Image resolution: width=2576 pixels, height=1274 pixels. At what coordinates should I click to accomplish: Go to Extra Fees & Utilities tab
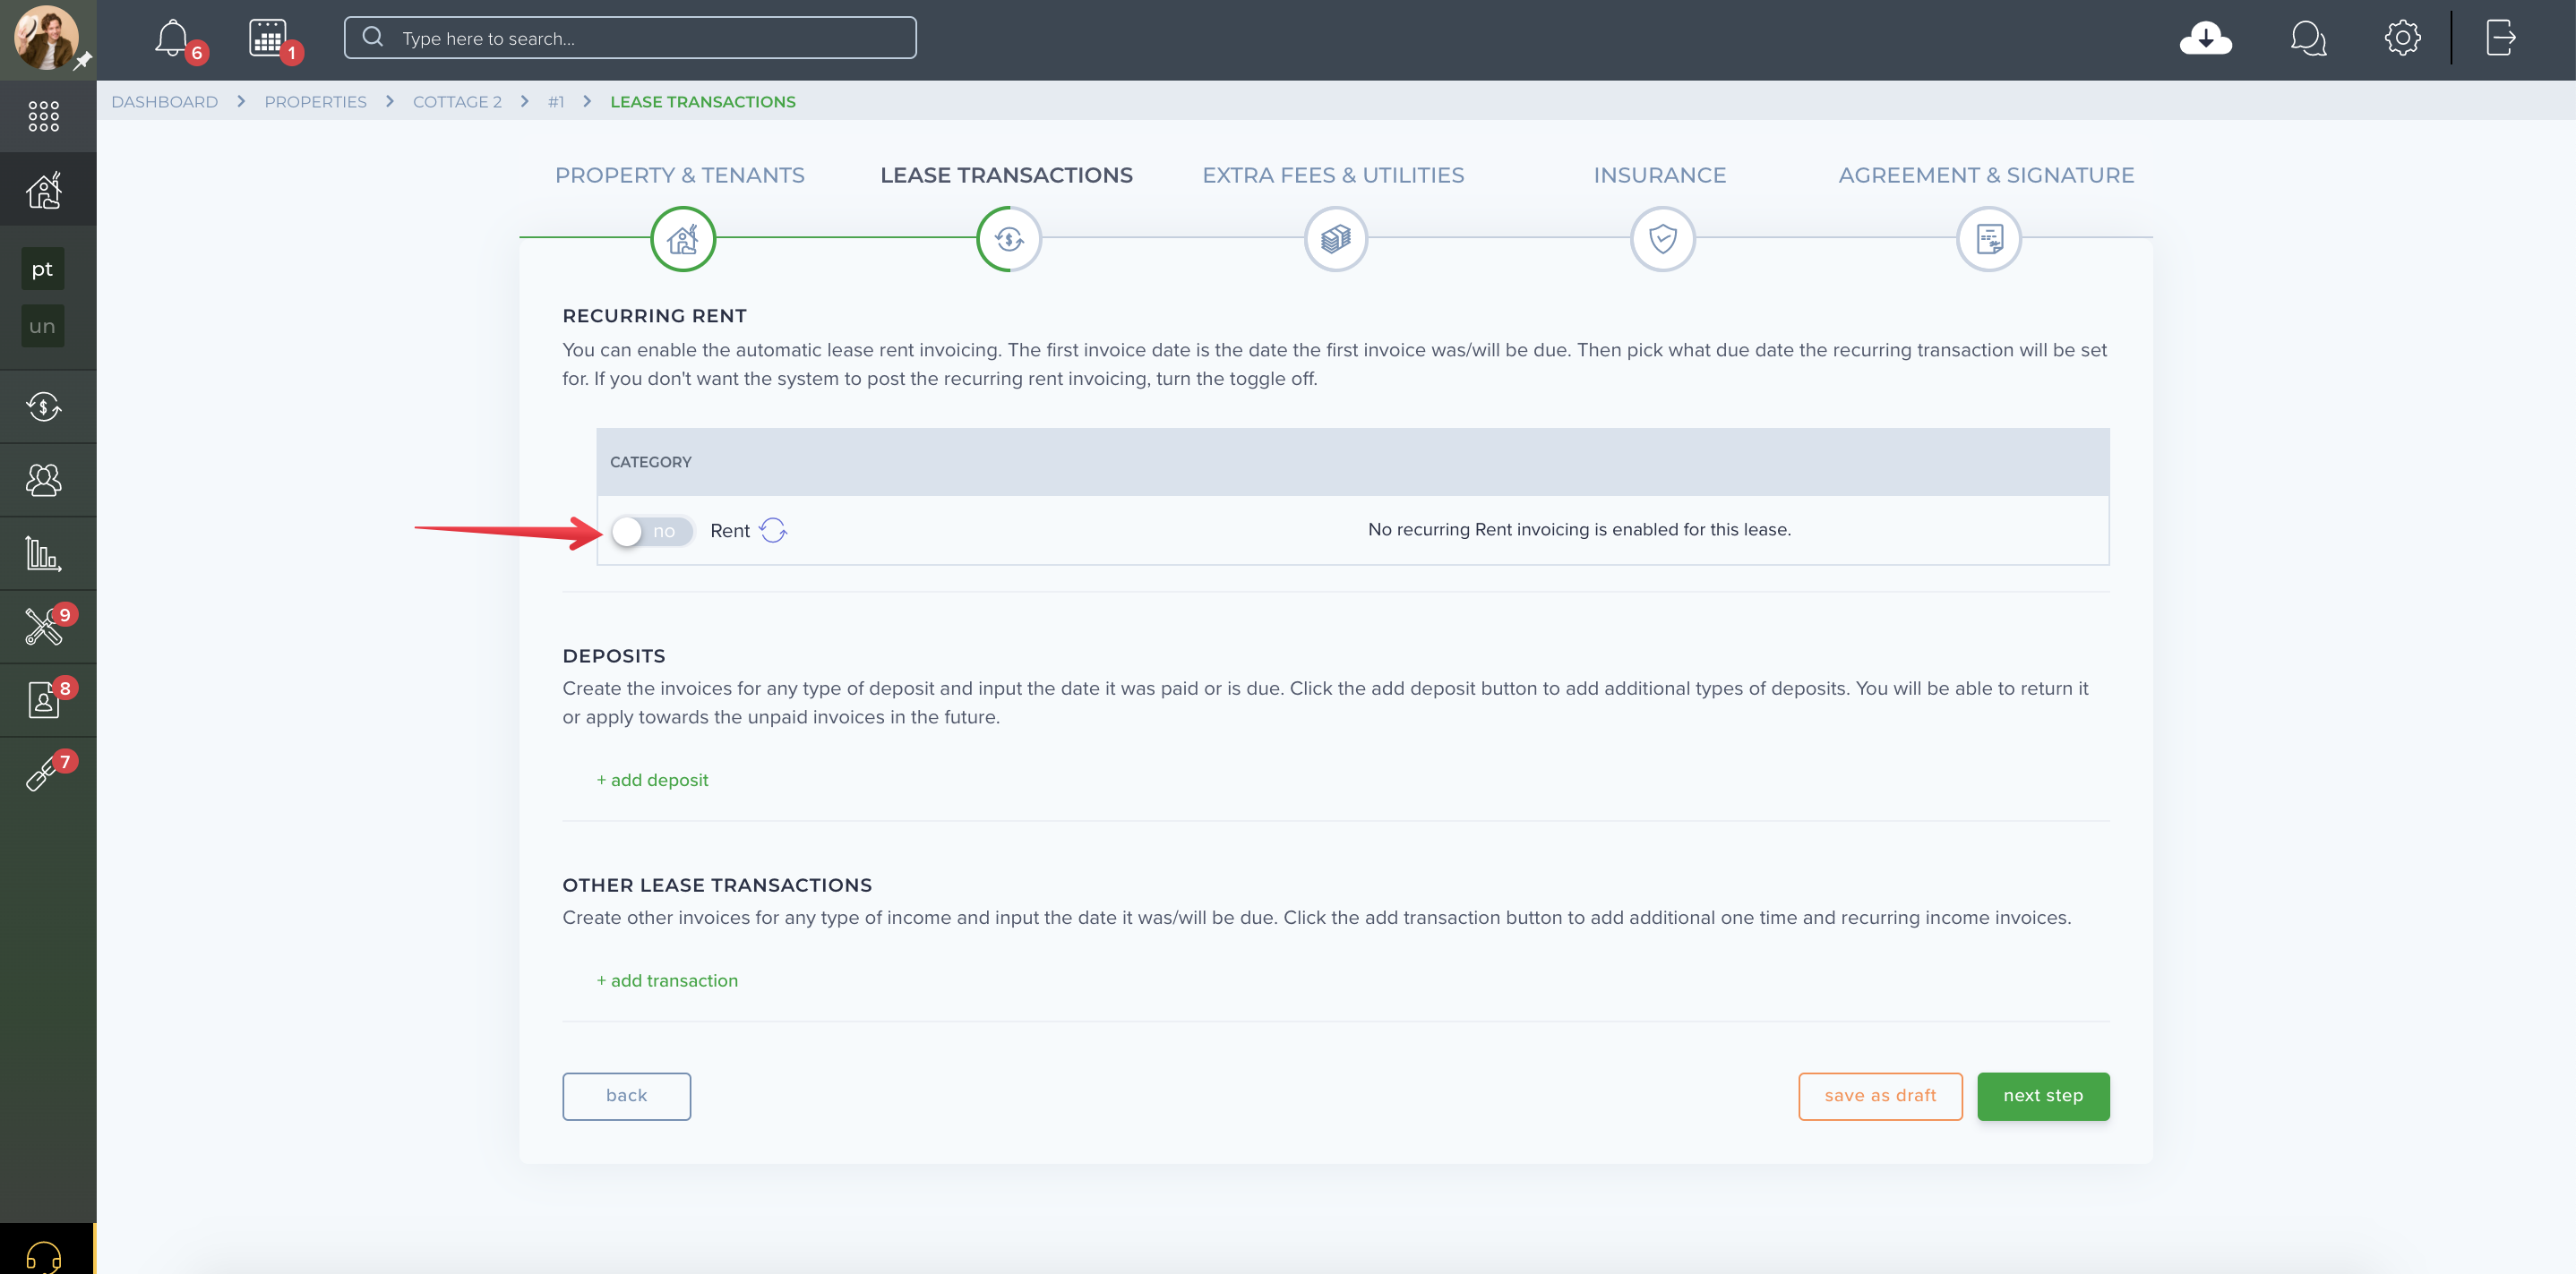[x=1333, y=175]
